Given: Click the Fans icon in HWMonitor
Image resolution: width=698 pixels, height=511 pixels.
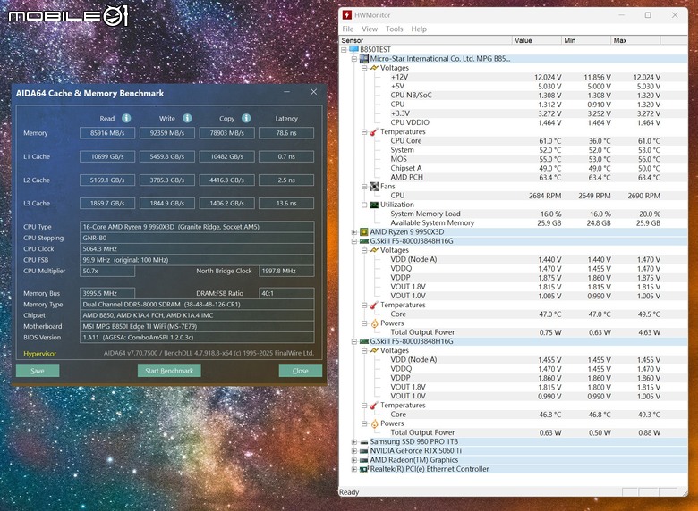Looking at the screenshot, I should click(x=374, y=187).
